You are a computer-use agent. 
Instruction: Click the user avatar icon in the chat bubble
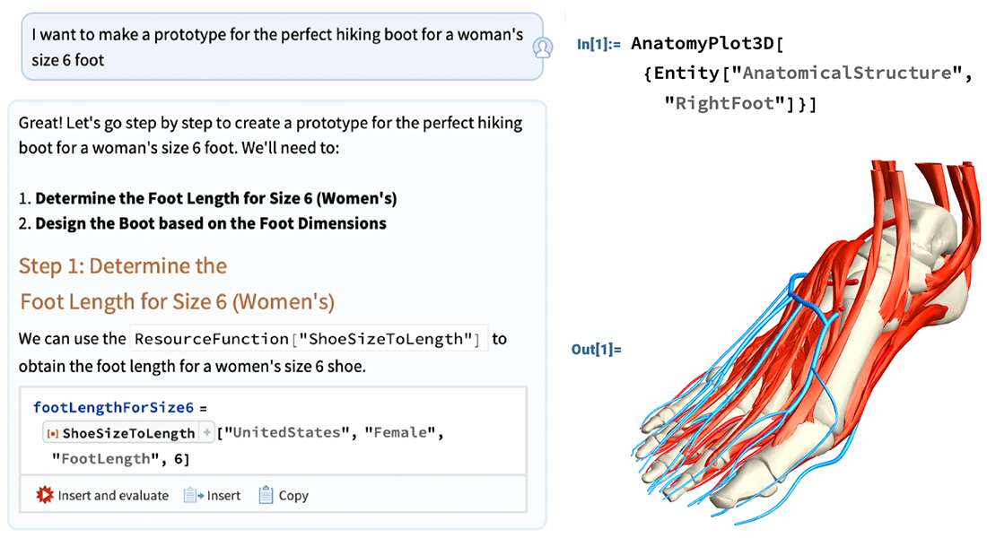click(x=542, y=48)
